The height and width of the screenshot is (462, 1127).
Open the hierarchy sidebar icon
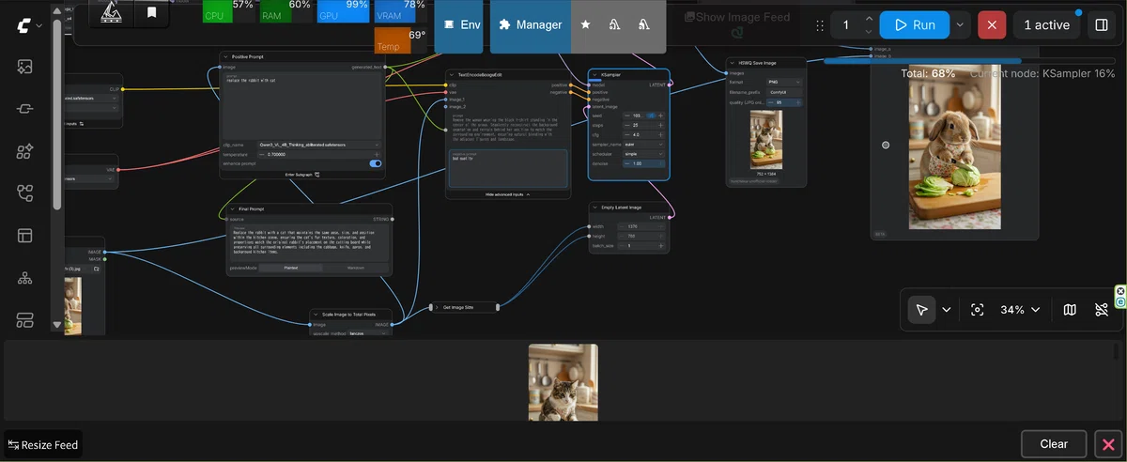[25, 278]
